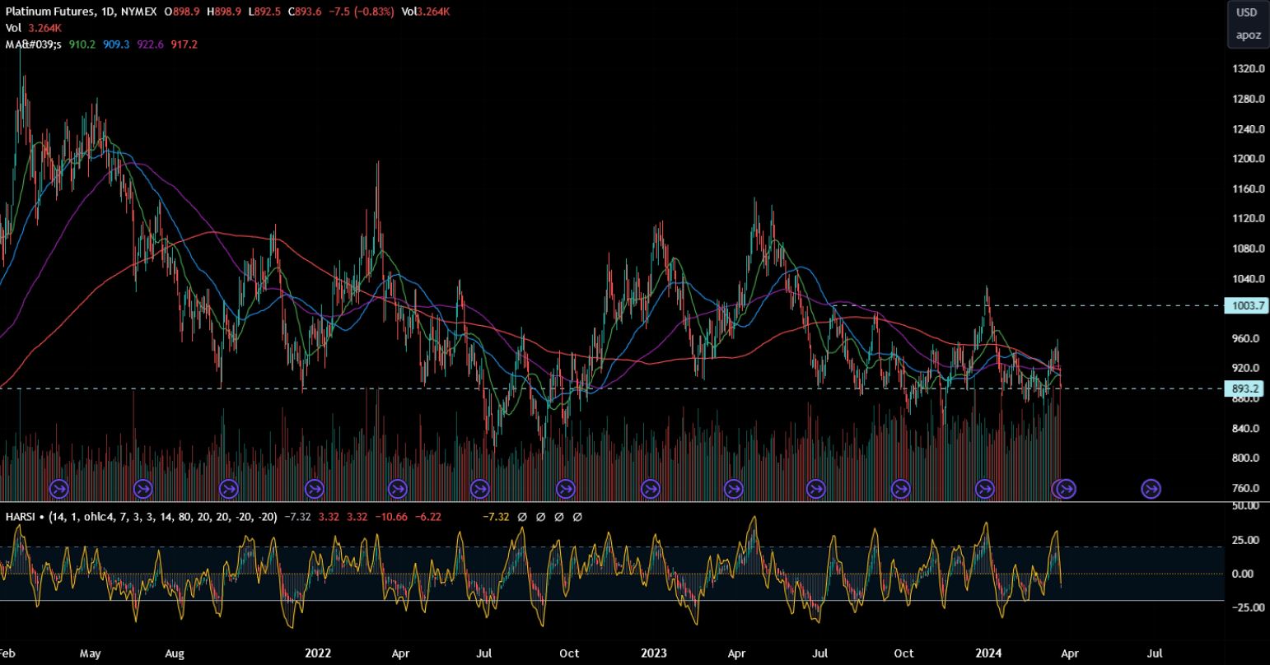1270x665 pixels.
Task: Click the 893.2 current price label
Action: tap(1244, 388)
